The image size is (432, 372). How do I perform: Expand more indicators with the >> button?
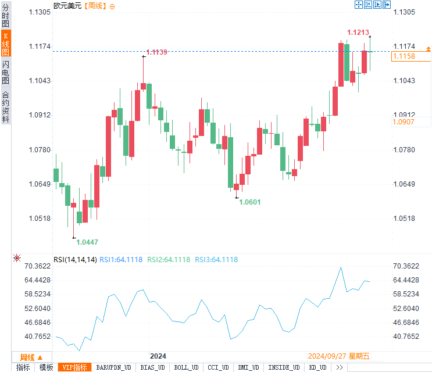[x=340, y=367]
